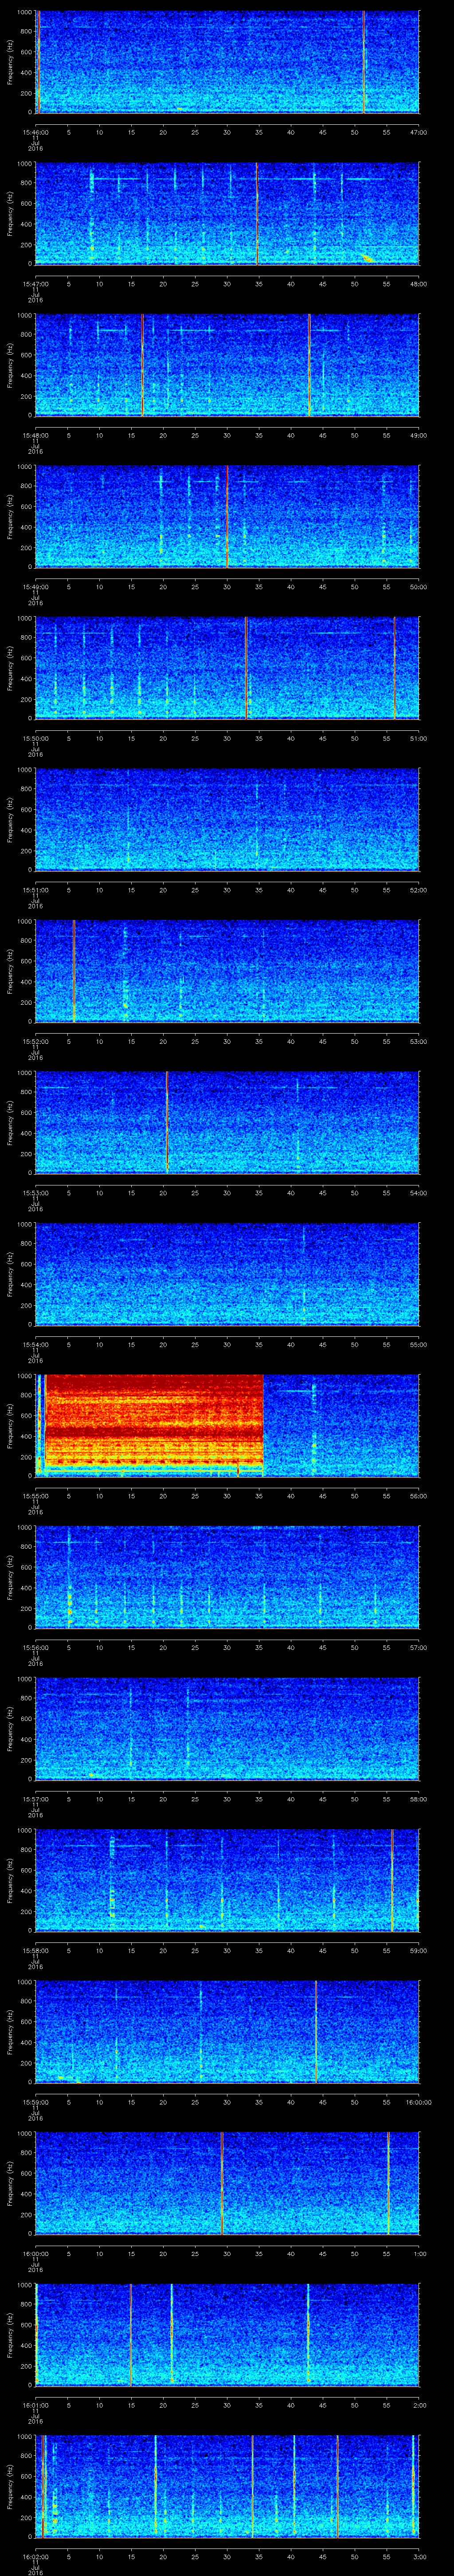This screenshot has height=2576, width=454.
Task: Click the 47:00 end time label
Action: pos(419,132)
